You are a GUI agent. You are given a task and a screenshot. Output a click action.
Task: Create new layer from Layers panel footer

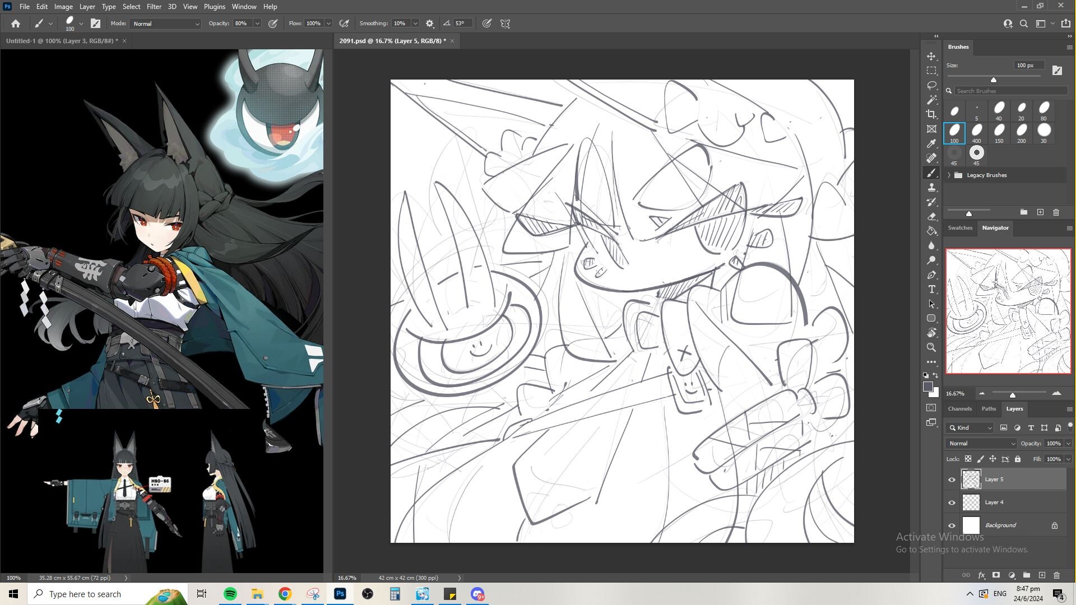click(x=1042, y=575)
